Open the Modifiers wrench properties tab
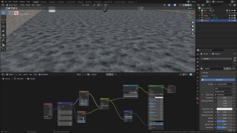237x133 pixels. click(x=197, y=81)
